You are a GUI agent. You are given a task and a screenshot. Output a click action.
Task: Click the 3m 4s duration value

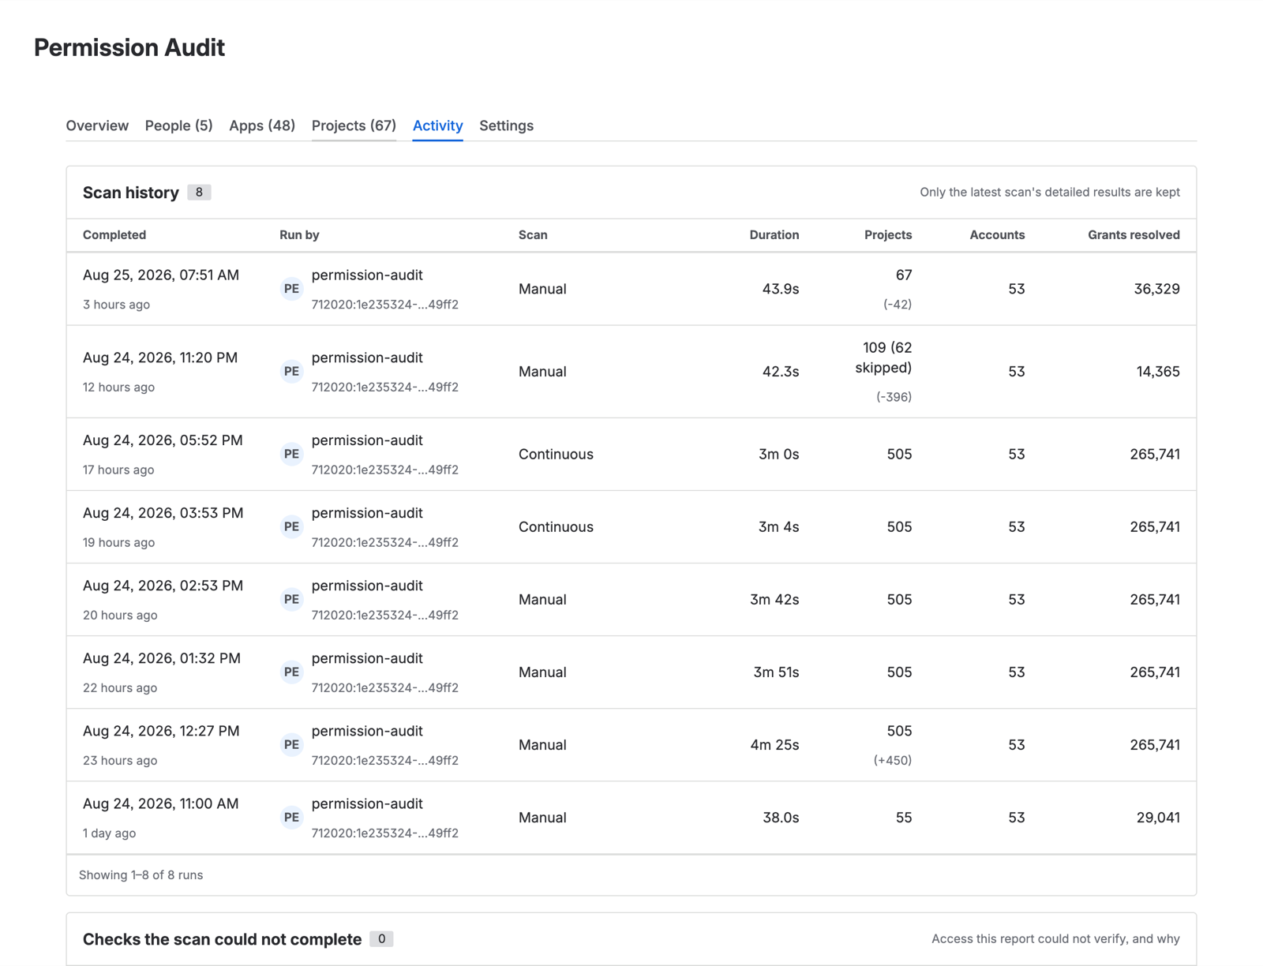pos(778,526)
